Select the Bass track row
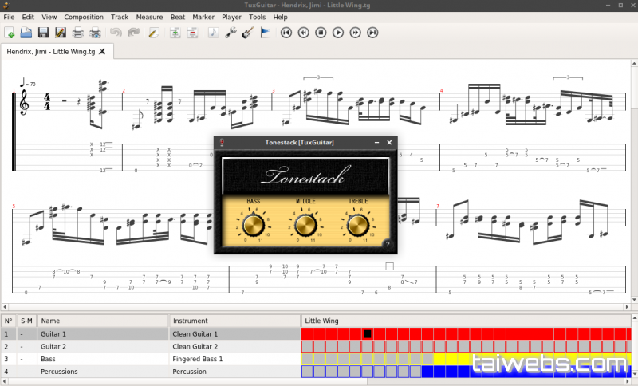638x386 pixels. 104,359
